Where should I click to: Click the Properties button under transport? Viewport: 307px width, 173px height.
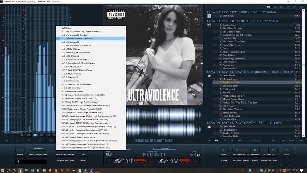coord(255,157)
